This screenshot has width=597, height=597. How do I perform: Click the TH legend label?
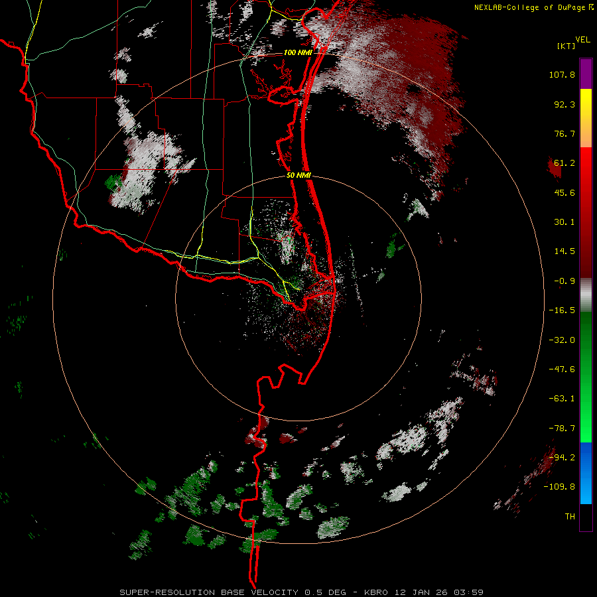(570, 517)
